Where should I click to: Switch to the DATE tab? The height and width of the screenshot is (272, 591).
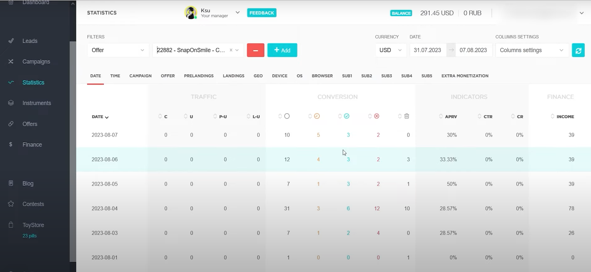[95, 76]
